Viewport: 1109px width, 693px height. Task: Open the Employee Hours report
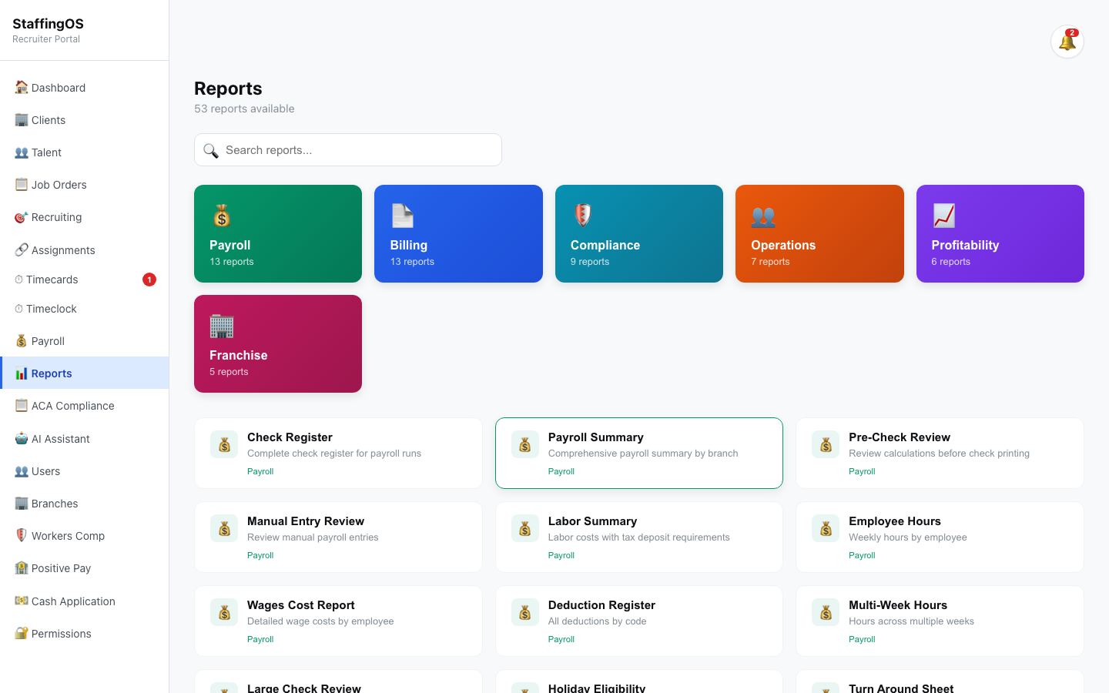(x=939, y=537)
